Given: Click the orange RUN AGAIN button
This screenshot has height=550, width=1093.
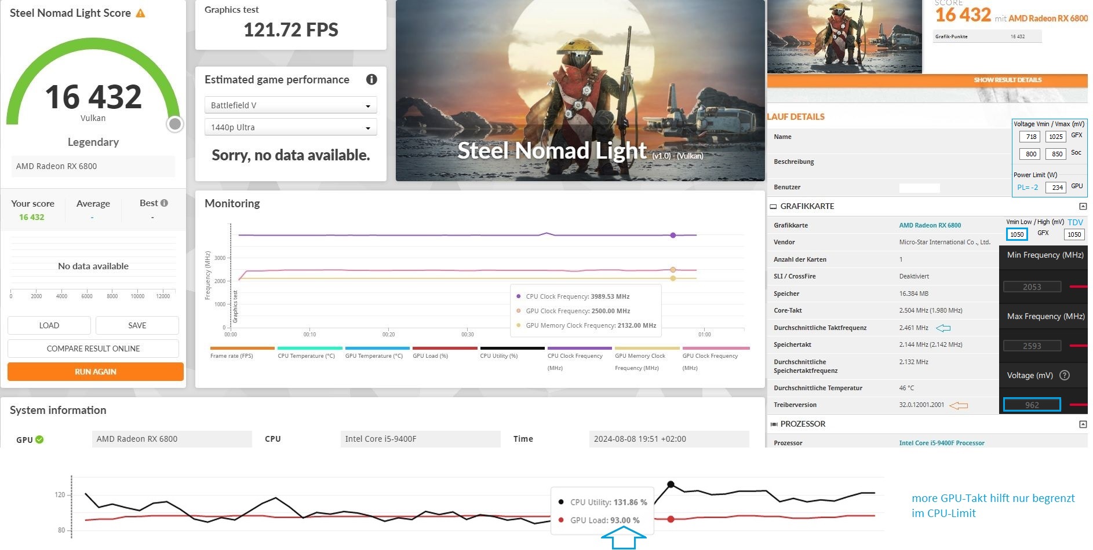Looking at the screenshot, I should point(96,372).
